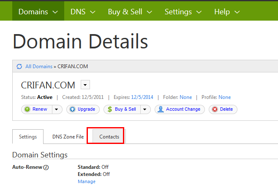Click the Folder None link

click(185, 97)
